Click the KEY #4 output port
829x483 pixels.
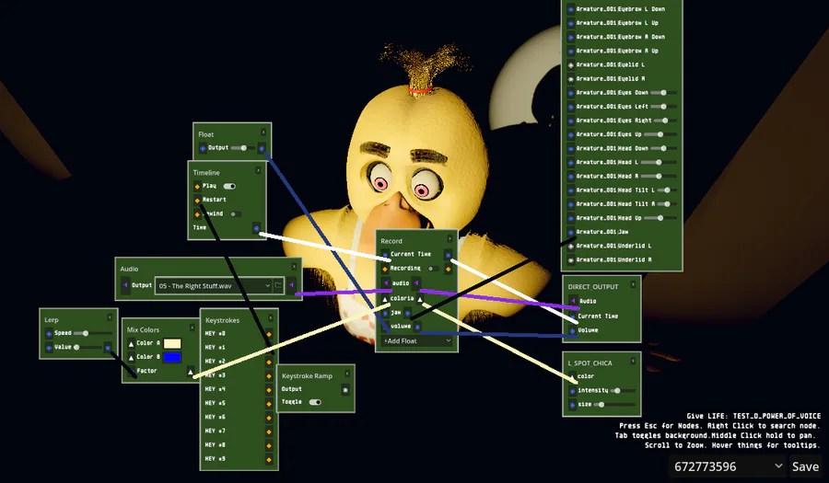coord(269,389)
